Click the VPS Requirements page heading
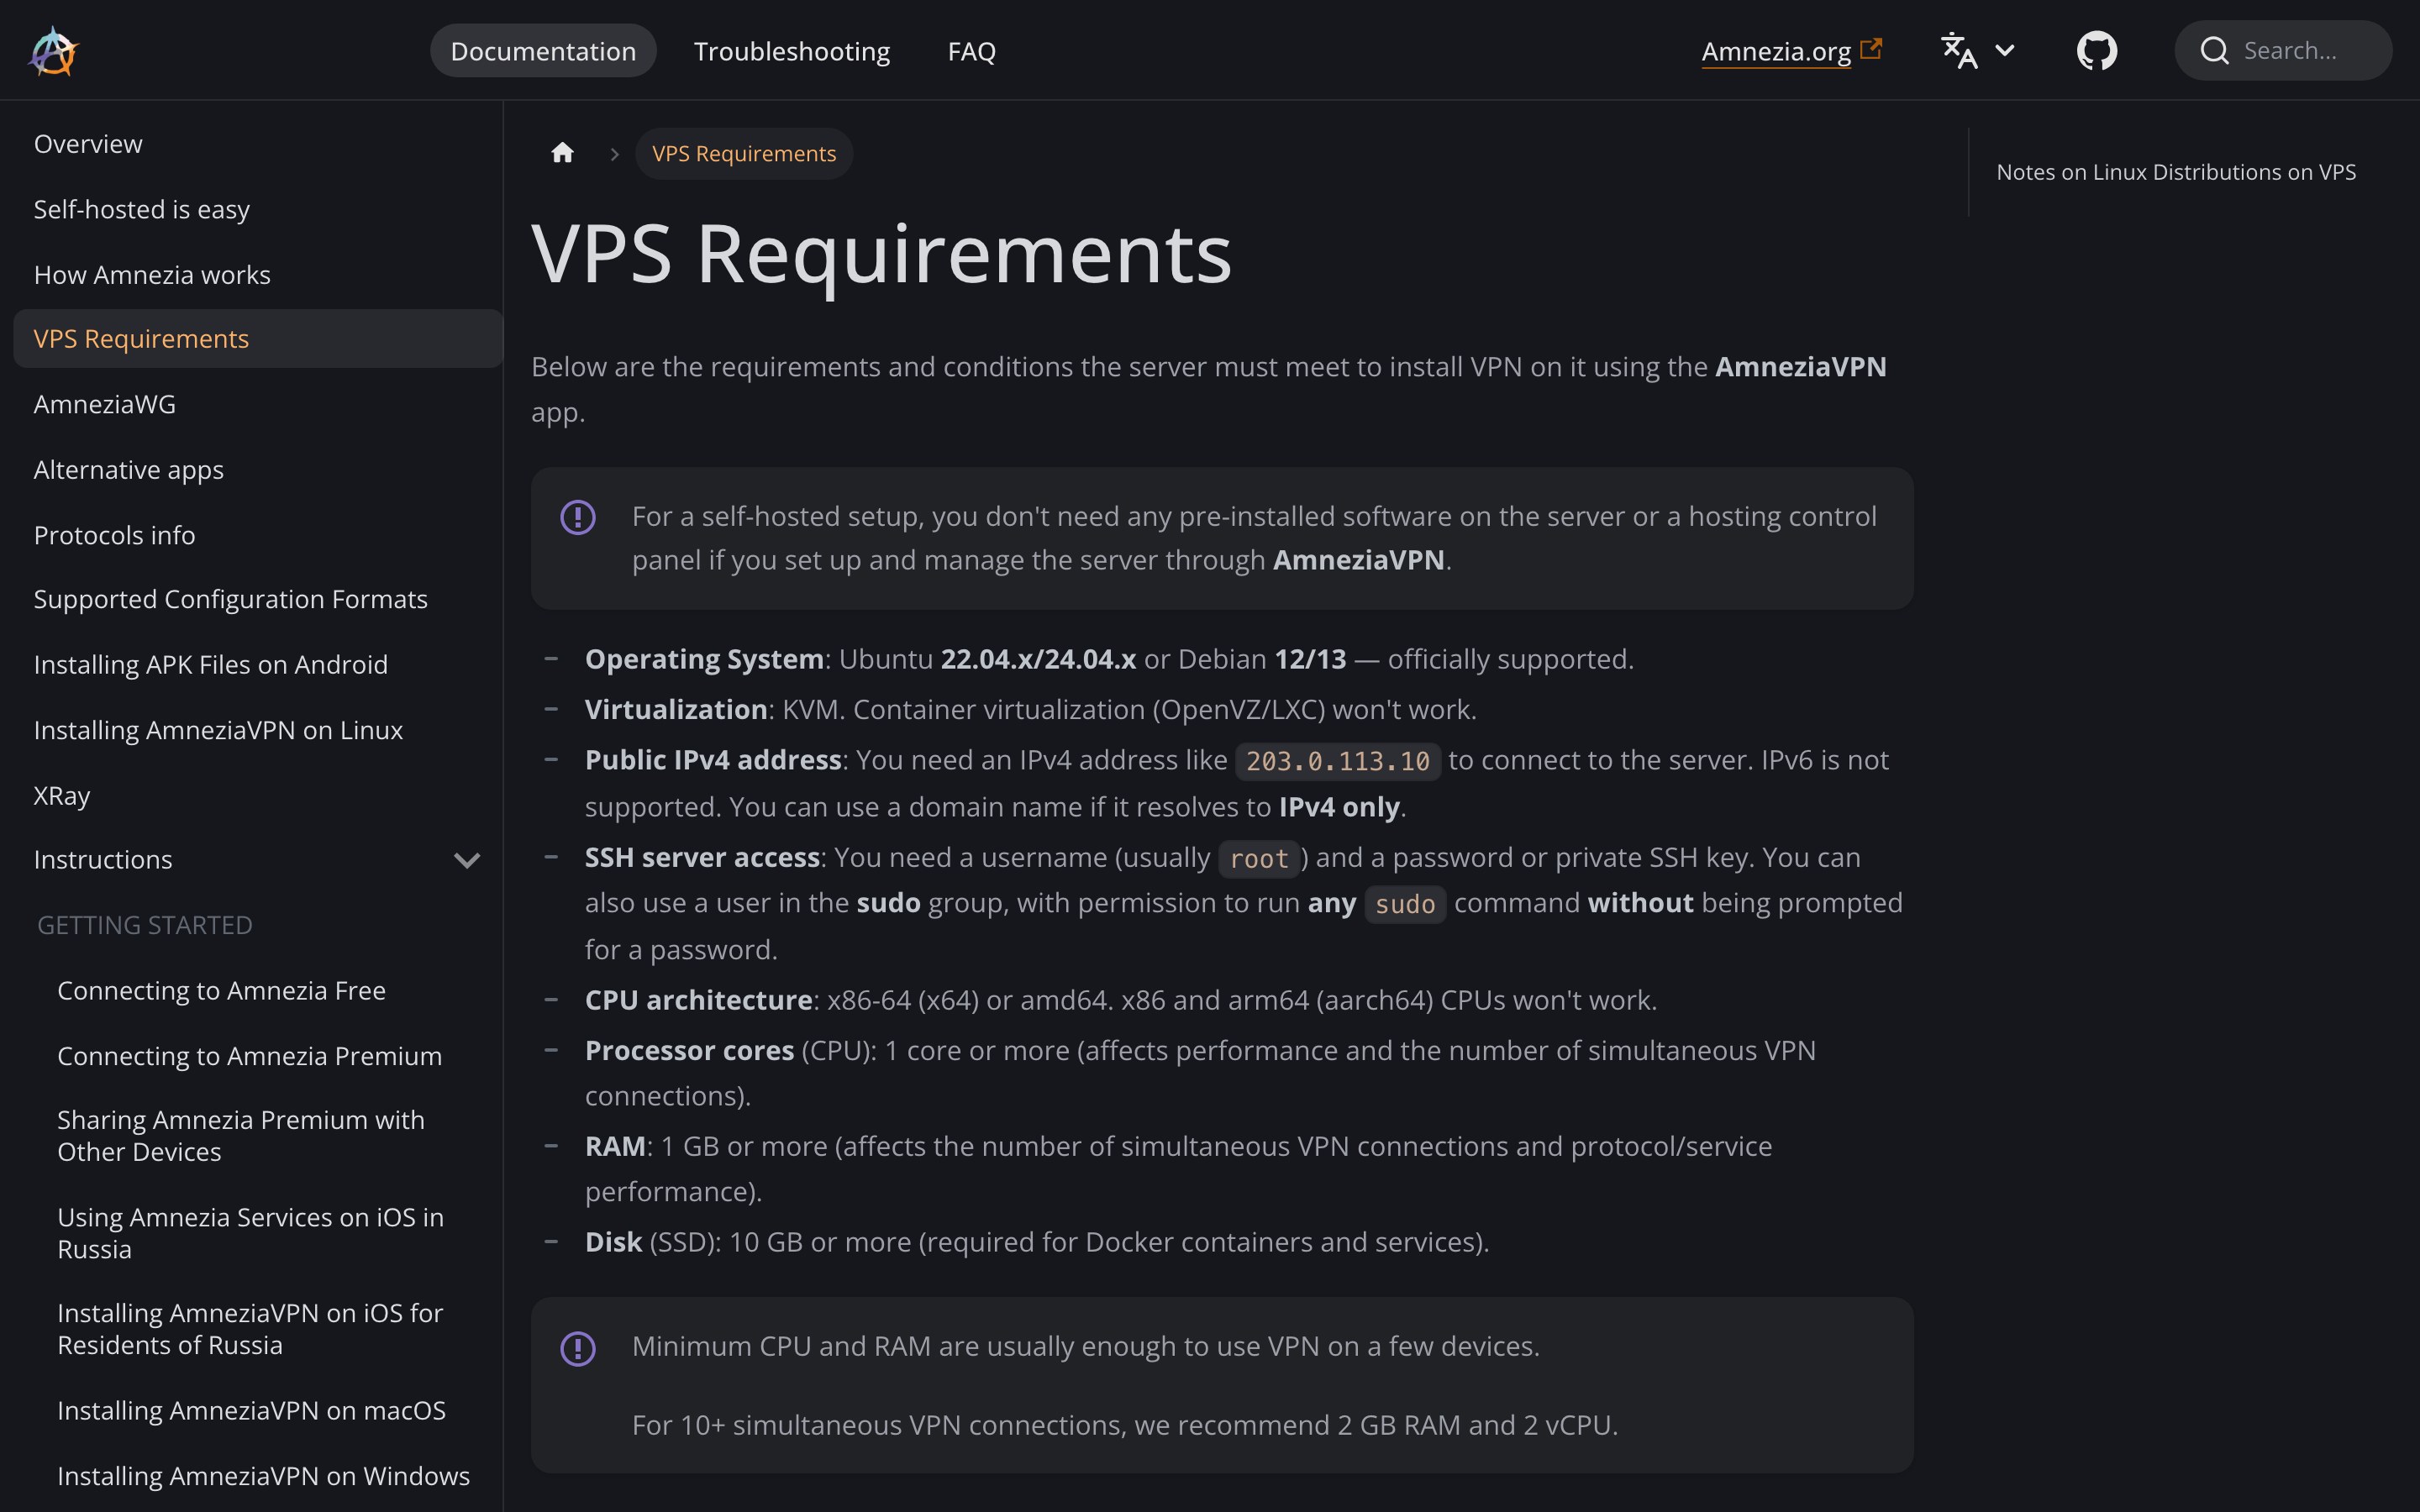This screenshot has width=2420, height=1512. click(881, 255)
